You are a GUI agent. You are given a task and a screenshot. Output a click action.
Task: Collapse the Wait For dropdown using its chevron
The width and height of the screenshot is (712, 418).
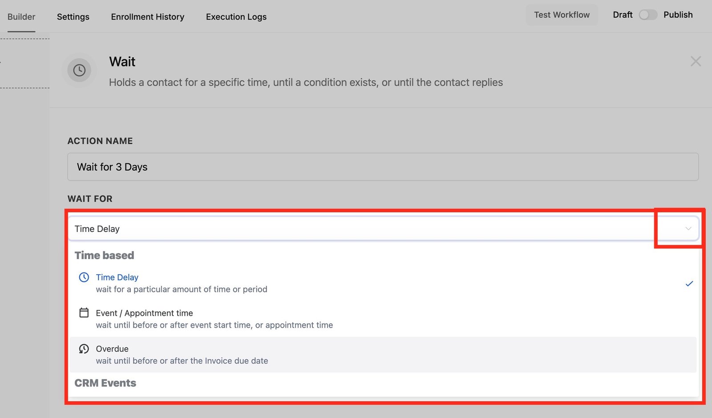pos(688,229)
